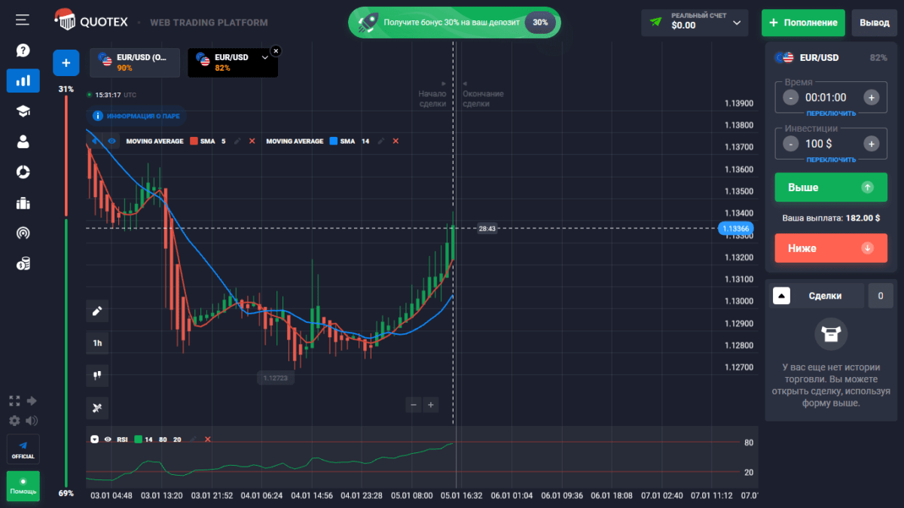Open the indicators compass tool

click(97, 407)
